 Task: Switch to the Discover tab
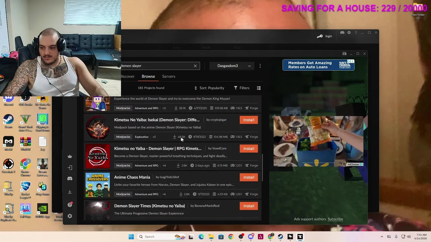point(128,76)
